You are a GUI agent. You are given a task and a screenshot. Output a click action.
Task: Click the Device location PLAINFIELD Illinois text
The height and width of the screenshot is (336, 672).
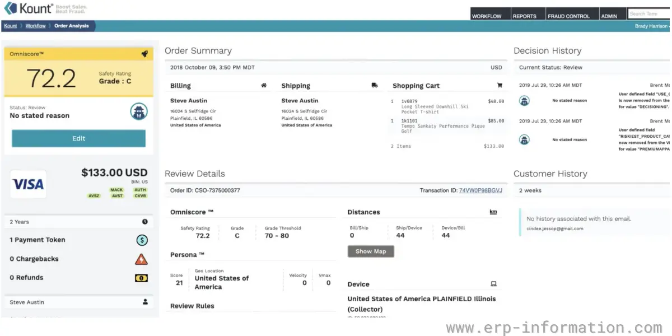tap(421, 304)
